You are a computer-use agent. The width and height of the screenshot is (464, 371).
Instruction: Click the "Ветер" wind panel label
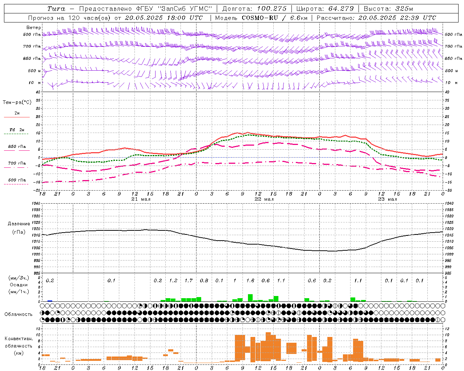(x=34, y=28)
